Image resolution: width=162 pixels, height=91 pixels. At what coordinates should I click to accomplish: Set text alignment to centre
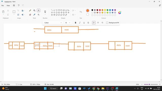(98, 23)
